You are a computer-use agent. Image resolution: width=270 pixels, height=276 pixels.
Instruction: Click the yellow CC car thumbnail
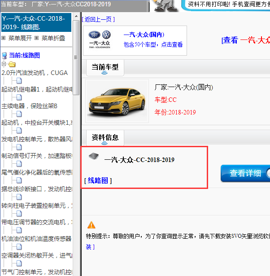tap(117, 101)
